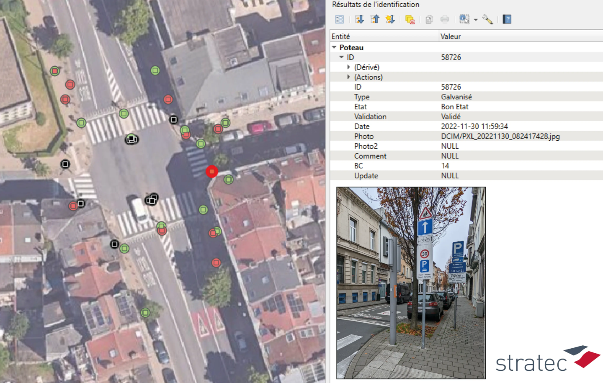
Task: Select the Photo attribute file path value
Action: tap(500, 136)
